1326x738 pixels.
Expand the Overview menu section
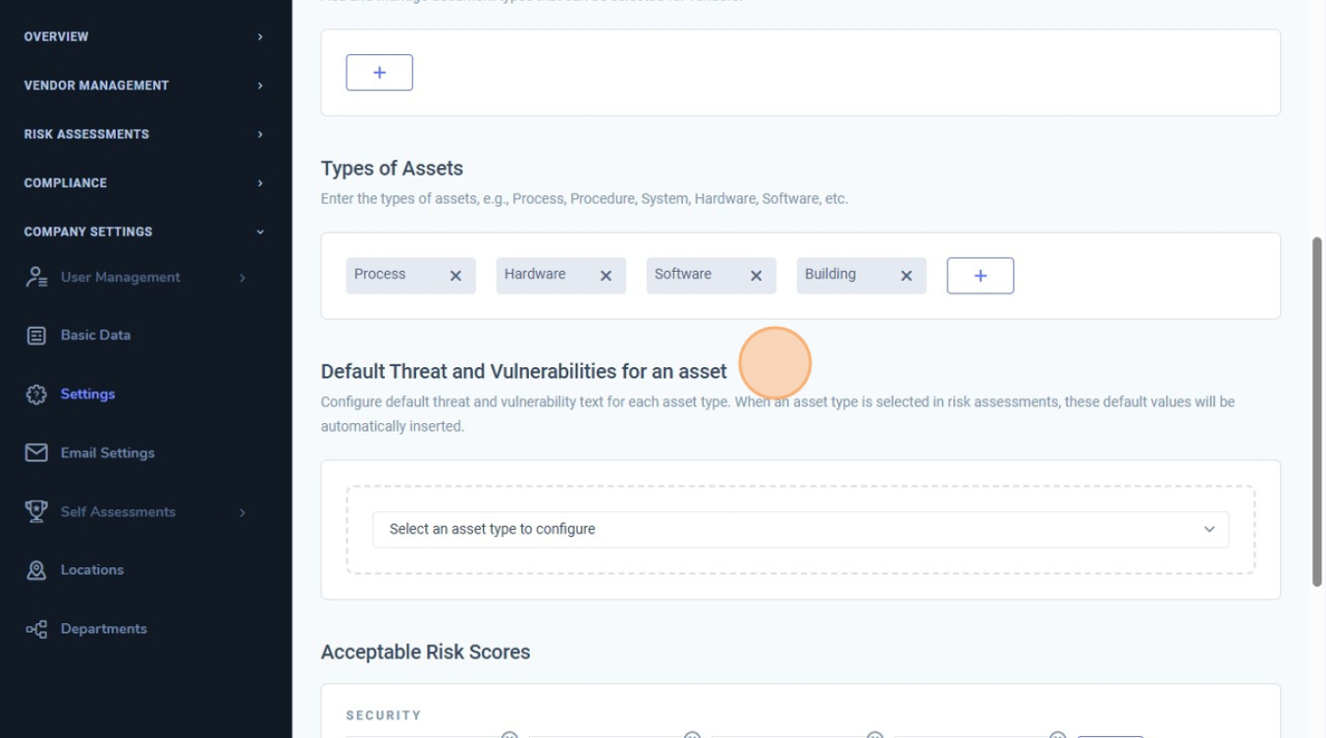tap(140, 36)
